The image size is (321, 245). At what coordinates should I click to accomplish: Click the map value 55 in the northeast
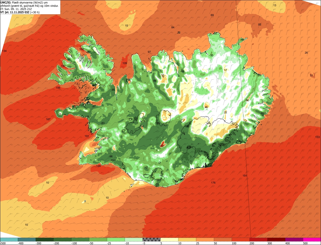(260, 25)
